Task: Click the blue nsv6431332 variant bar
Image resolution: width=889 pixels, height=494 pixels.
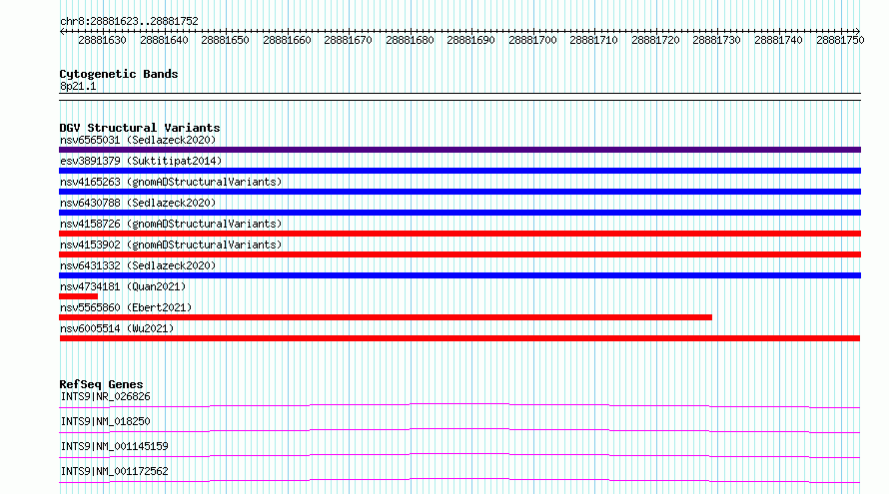Action: [x=459, y=275]
